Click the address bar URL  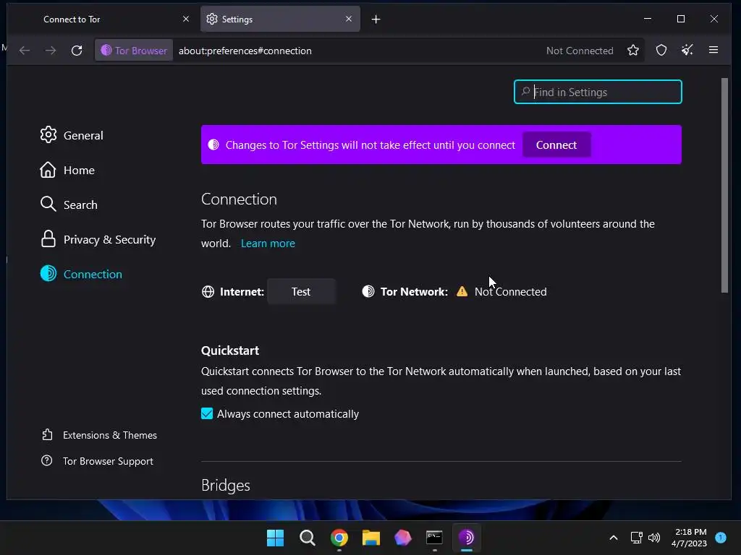pyautogui.click(x=245, y=51)
